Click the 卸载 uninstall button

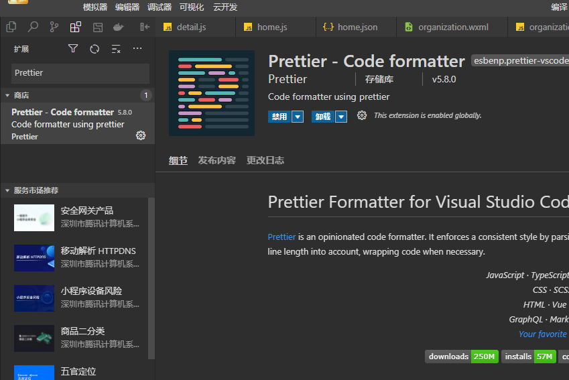(323, 117)
